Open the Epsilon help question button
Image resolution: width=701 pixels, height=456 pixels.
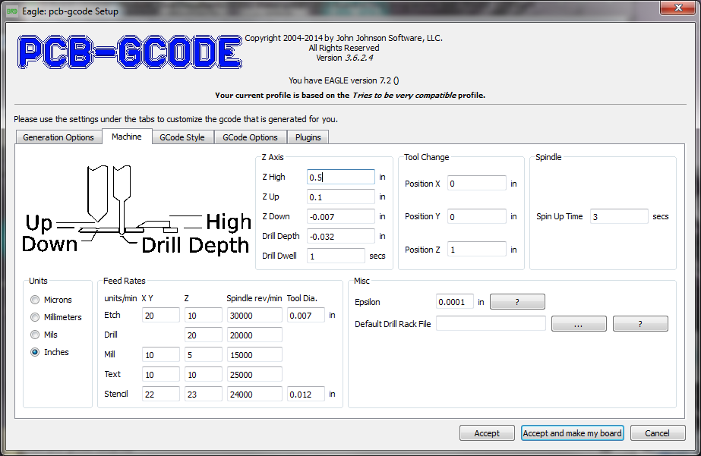tap(517, 301)
